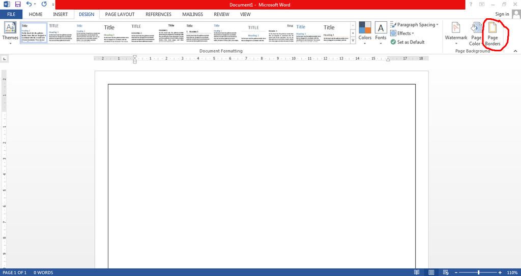This screenshot has height=276, width=521.
Task: Click Page Borders button
Action: pyautogui.click(x=493, y=33)
